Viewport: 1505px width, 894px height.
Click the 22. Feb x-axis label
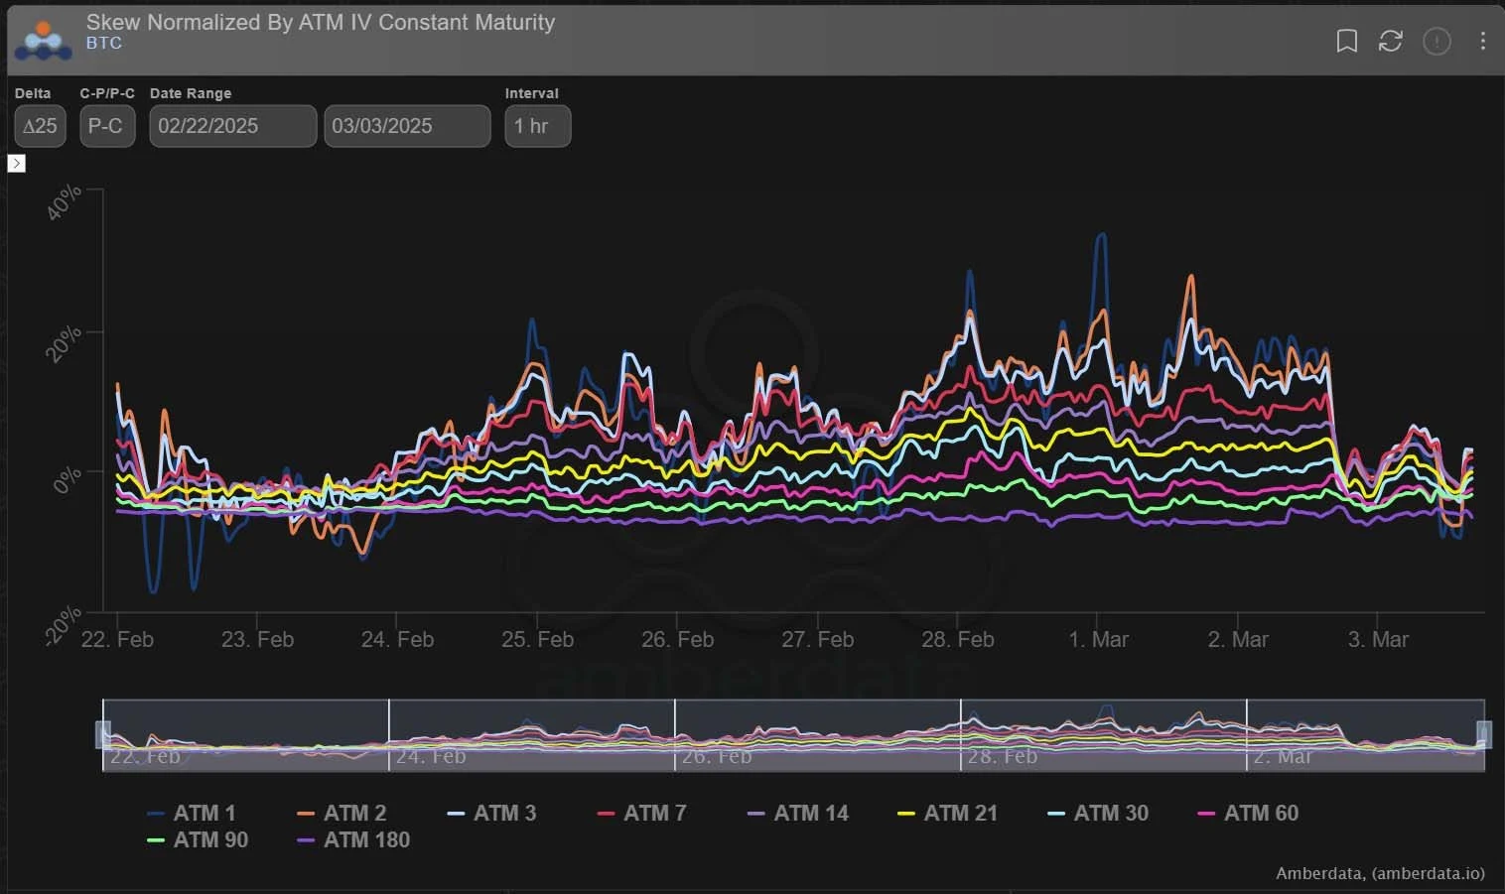(x=117, y=639)
